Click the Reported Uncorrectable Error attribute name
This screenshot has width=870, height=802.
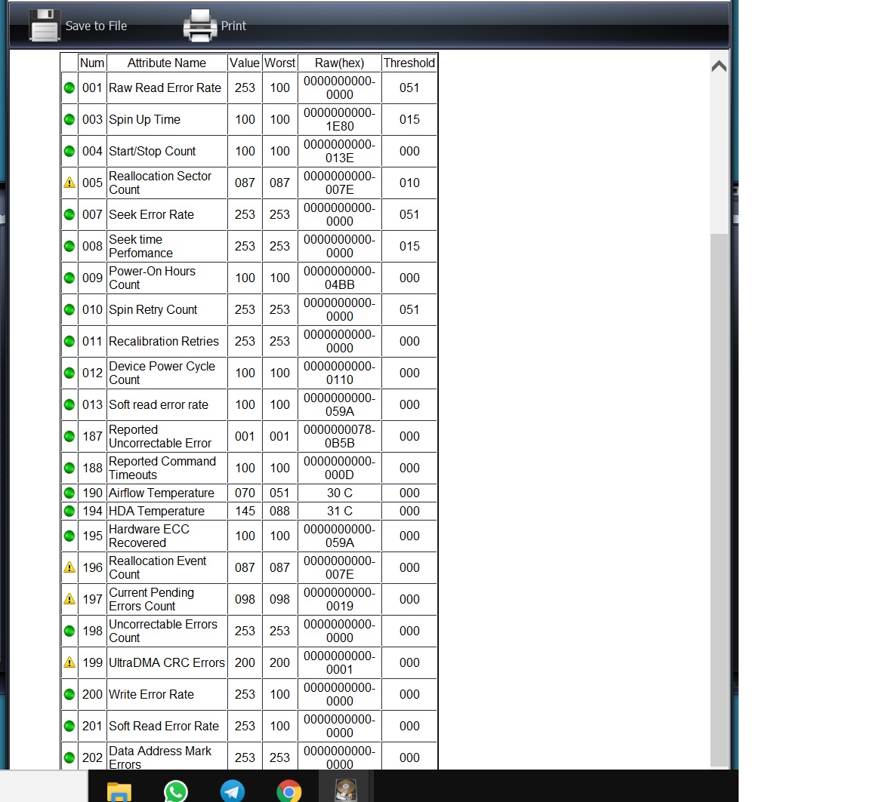coord(160,436)
